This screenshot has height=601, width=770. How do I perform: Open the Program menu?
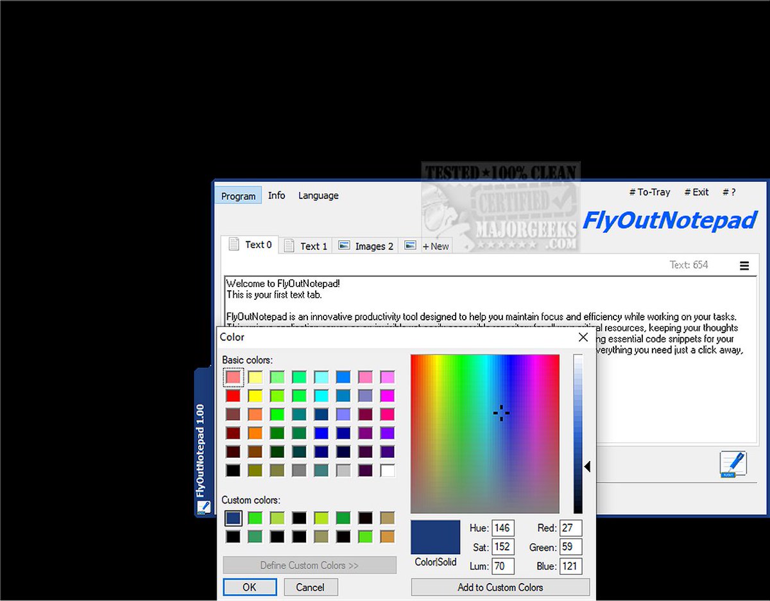click(x=238, y=196)
